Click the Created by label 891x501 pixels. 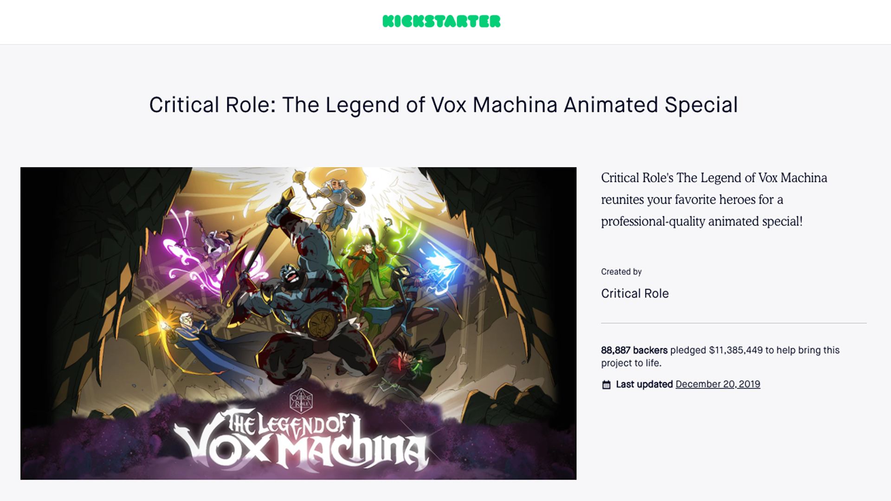point(621,272)
